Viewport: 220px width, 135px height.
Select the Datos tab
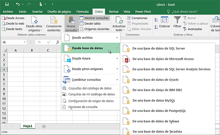(x=99, y=12)
